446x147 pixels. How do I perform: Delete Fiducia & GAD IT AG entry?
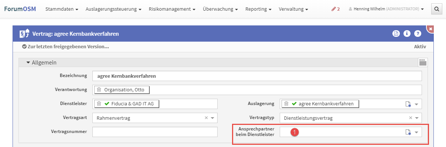click(x=99, y=104)
